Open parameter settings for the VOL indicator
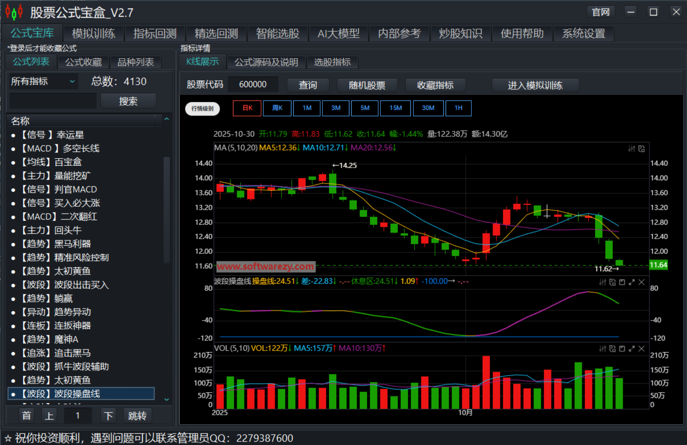Image resolution: width=687 pixels, height=445 pixels. pyautogui.click(x=603, y=349)
